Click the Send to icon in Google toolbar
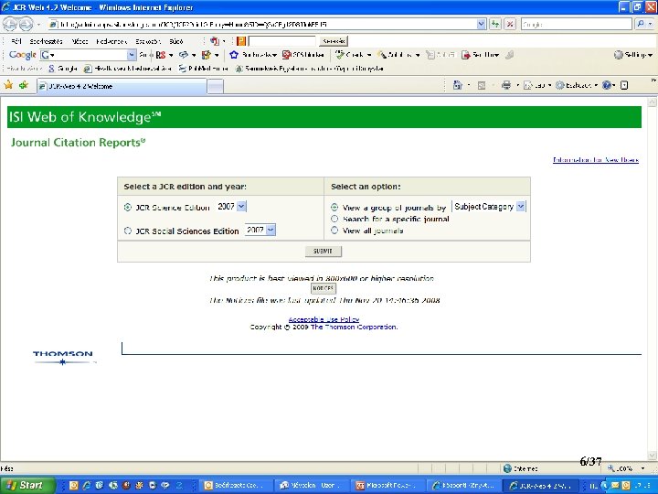658x494 pixels. pyautogui.click(x=465, y=55)
